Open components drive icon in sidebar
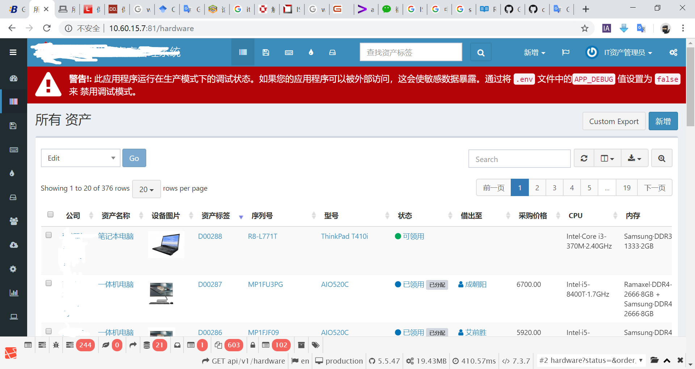Screen dimensions: 695x369 pos(13,197)
